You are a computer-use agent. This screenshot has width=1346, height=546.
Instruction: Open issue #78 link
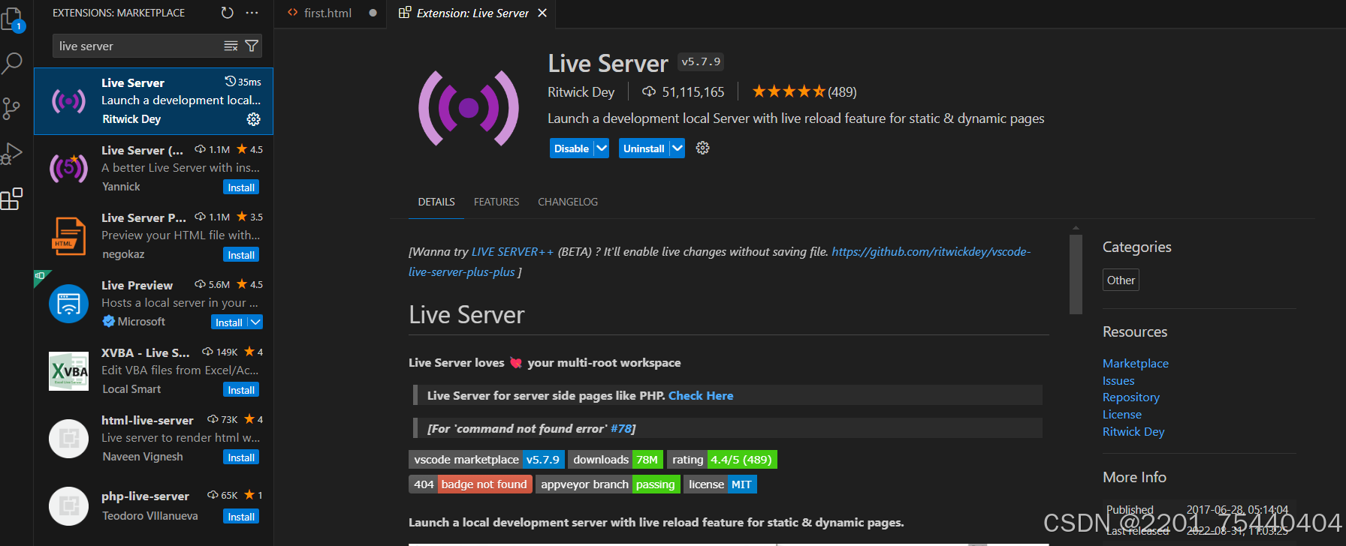[x=620, y=428]
